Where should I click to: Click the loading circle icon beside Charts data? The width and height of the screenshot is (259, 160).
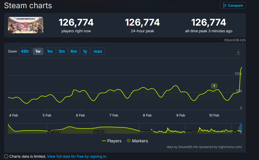(6, 156)
